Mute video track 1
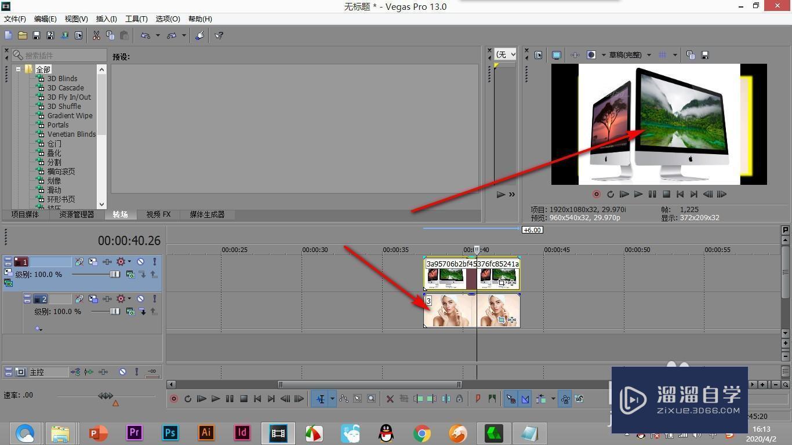792x445 pixels. pyautogui.click(x=140, y=262)
